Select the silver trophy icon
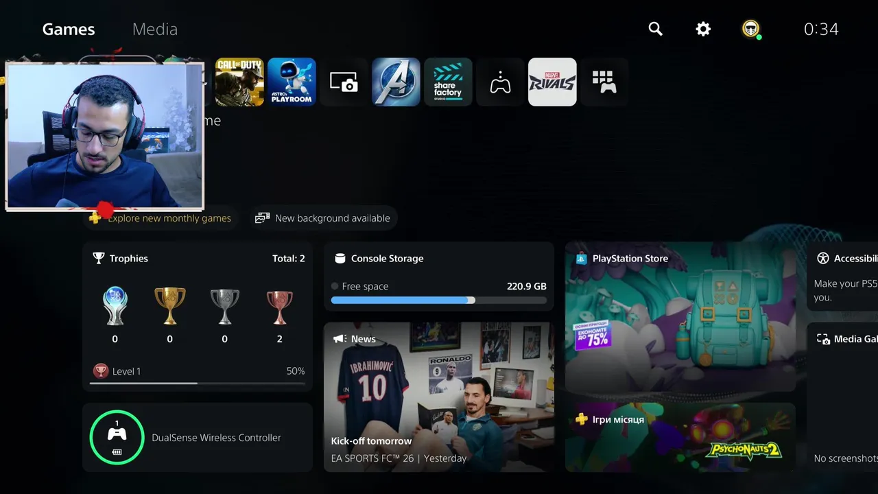878x494 pixels. 224,306
